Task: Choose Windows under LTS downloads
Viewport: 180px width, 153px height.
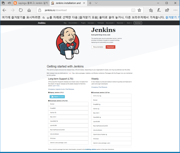Action: [x=68, y=138]
